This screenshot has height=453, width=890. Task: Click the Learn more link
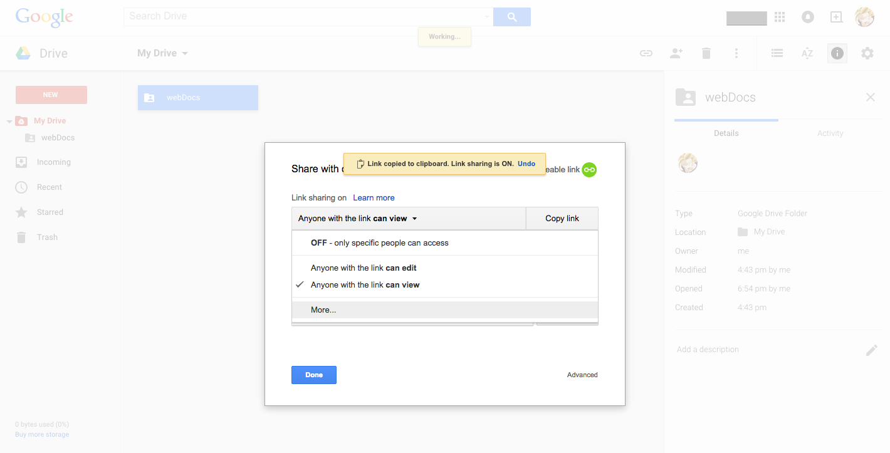[x=374, y=198]
